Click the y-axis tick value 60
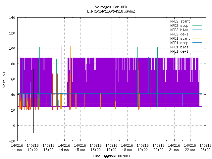 click(x=13, y=79)
